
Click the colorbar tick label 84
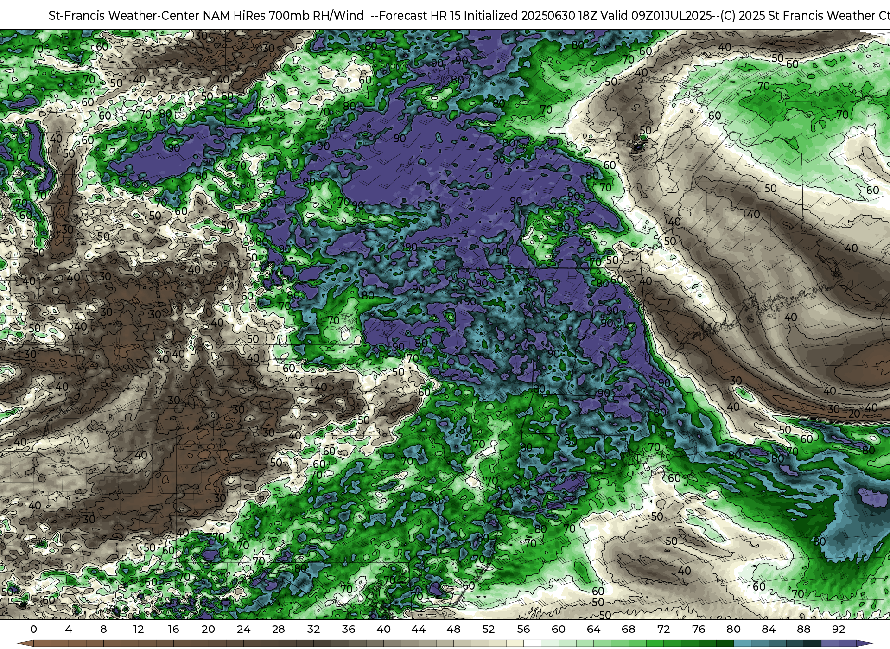(x=769, y=630)
